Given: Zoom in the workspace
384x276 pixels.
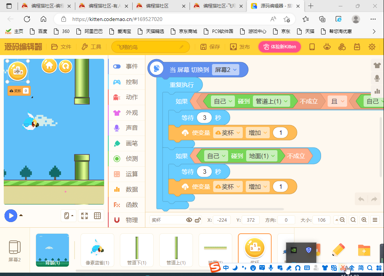Looking at the screenshot, I should [x=364, y=220].
